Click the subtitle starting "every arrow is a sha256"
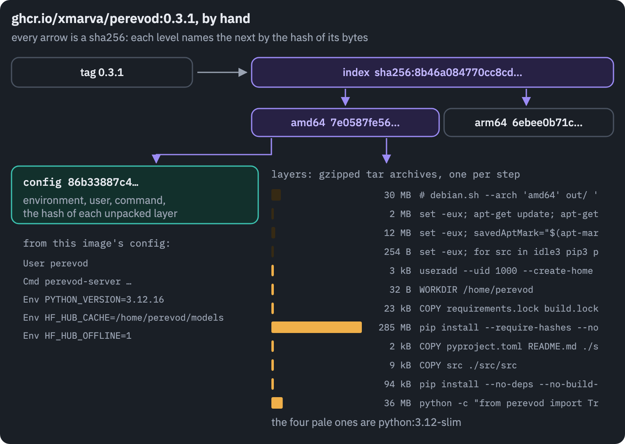The width and height of the screenshot is (625, 444). tap(190, 37)
